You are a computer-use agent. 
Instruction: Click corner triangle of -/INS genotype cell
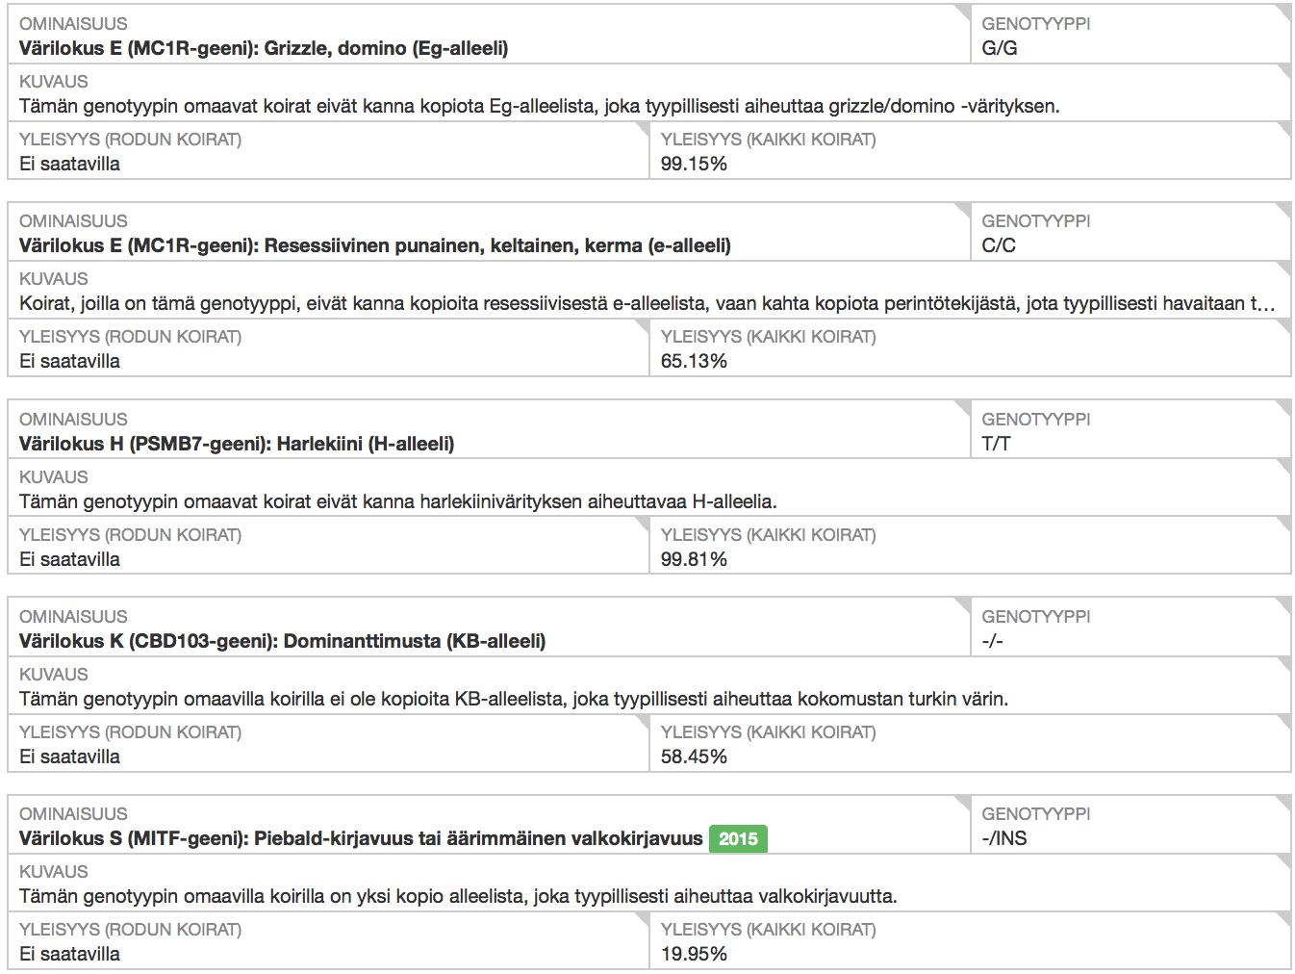(x=1282, y=802)
